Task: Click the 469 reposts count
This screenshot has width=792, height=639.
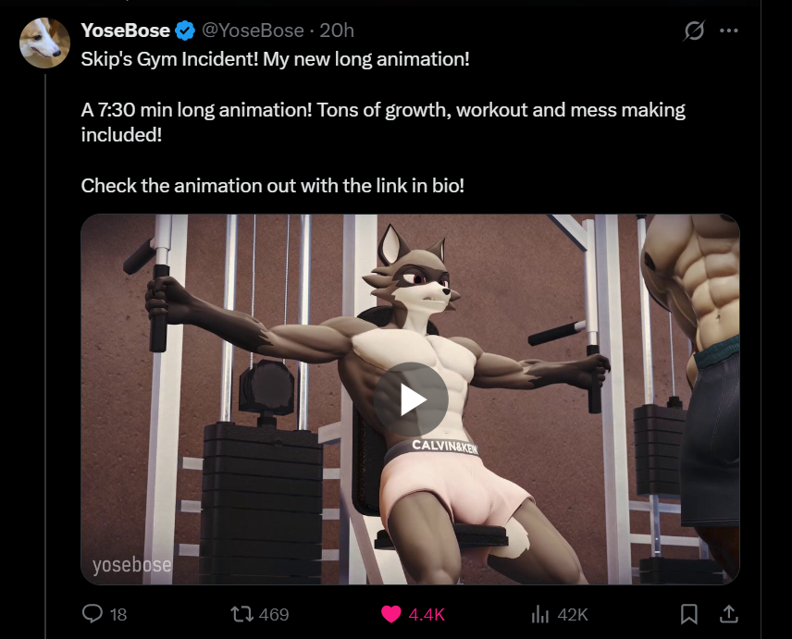Action: 274,614
